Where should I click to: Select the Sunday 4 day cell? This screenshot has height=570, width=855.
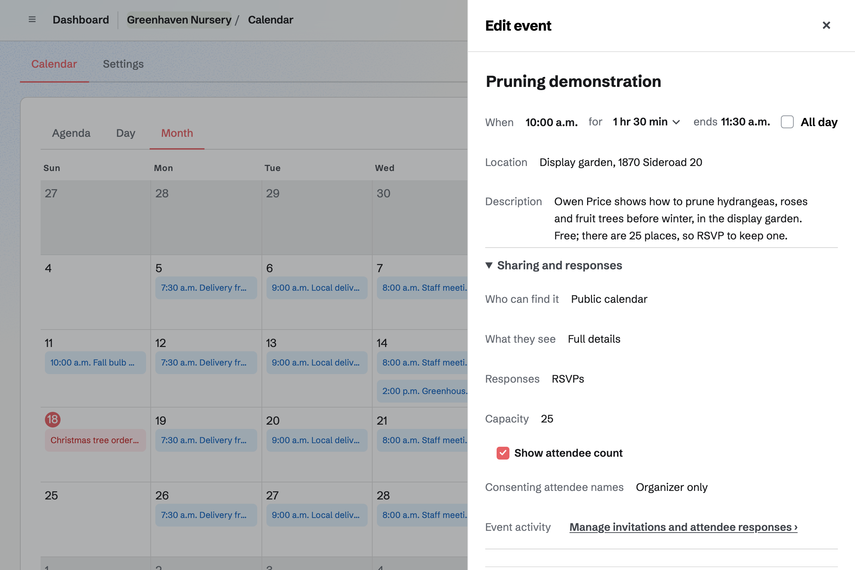point(95,292)
